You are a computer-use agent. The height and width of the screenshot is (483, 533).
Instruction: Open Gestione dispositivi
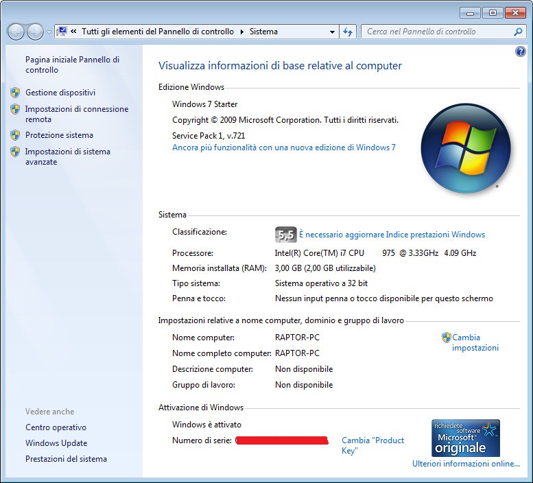tap(60, 93)
